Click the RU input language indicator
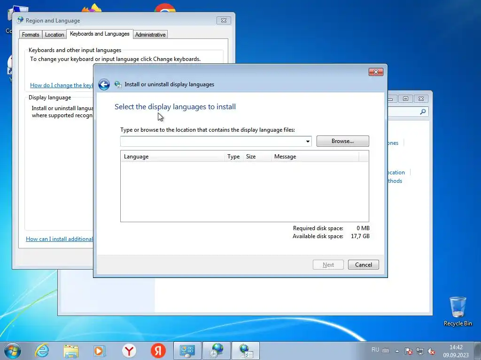 point(375,350)
